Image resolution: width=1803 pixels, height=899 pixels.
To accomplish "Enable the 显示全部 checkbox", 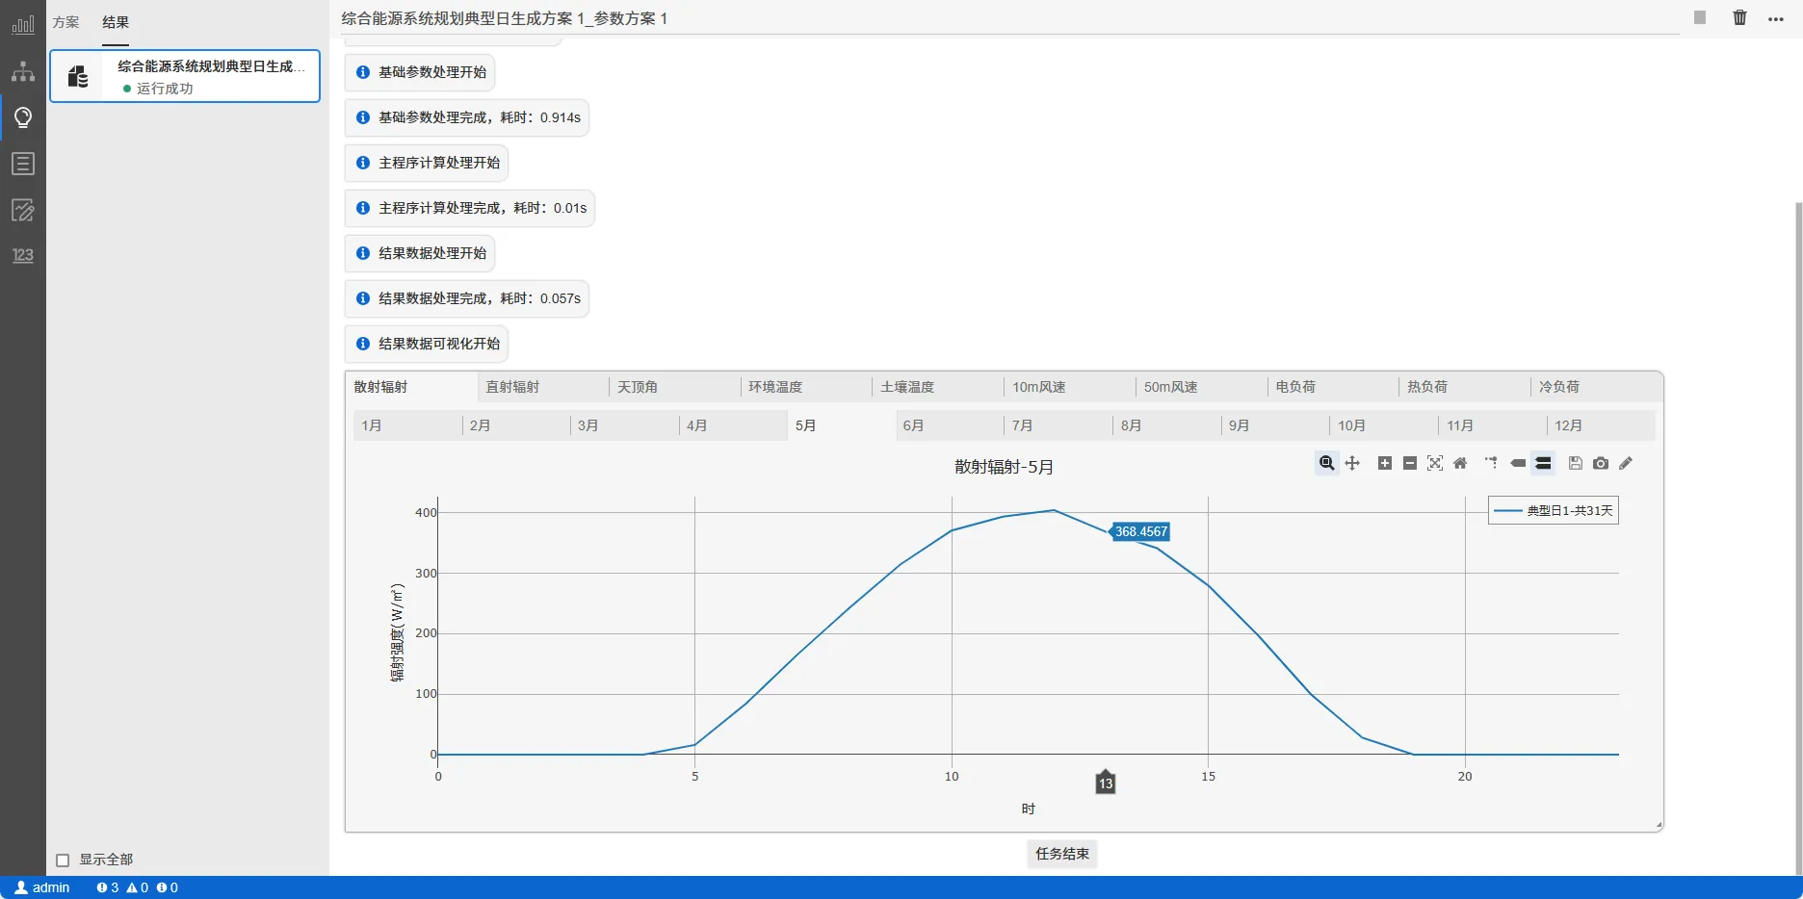I will coord(63,860).
